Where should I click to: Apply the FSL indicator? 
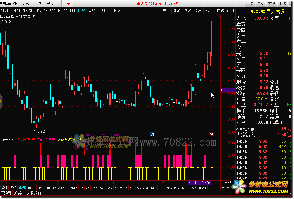point(56,188)
